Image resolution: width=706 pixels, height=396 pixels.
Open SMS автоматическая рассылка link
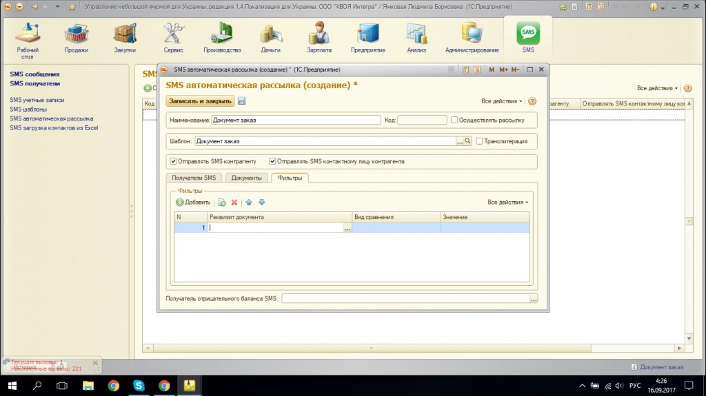pos(51,118)
